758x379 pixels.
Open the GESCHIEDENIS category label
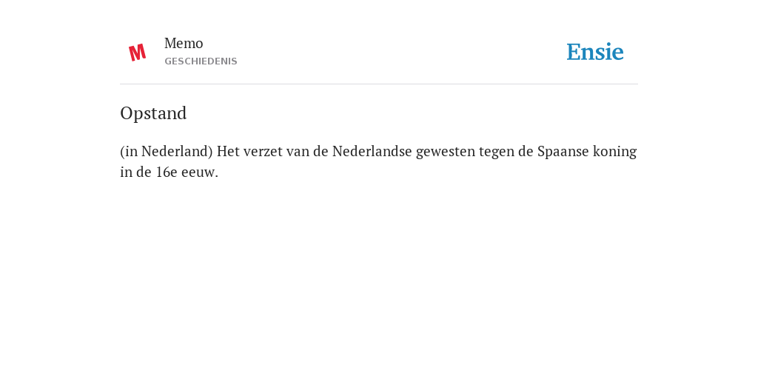coord(201,61)
